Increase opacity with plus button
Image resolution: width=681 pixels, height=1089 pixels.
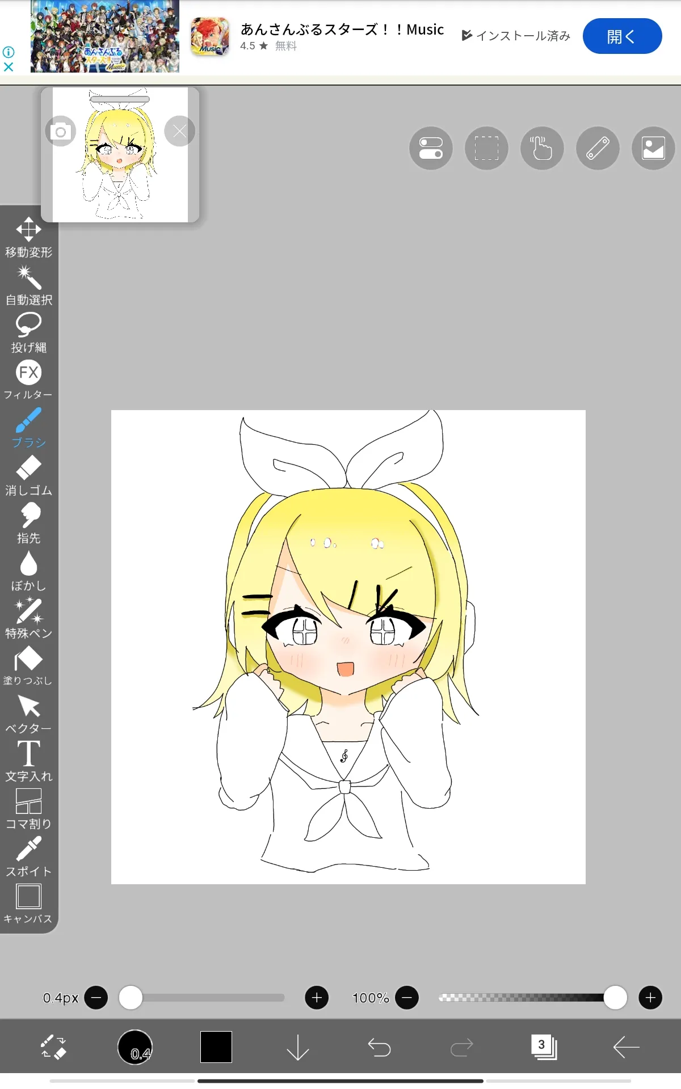650,998
